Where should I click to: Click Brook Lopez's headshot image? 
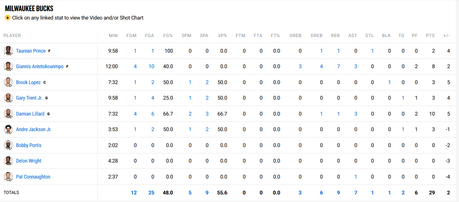8,82
